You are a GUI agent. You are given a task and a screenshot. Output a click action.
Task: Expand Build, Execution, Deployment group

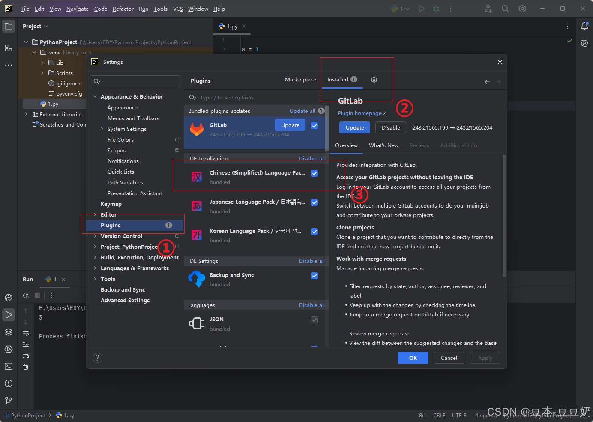pyautogui.click(x=95, y=257)
